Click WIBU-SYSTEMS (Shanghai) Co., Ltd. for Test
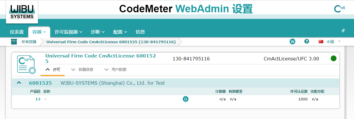The height and width of the screenshot is (119, 354). click(113, 83)
